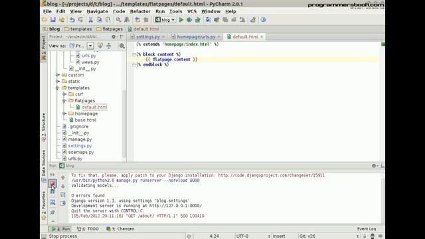The image size is (425, 239).
Task: Toggle the Changes tool window button
Action: (x=120, y=229)
